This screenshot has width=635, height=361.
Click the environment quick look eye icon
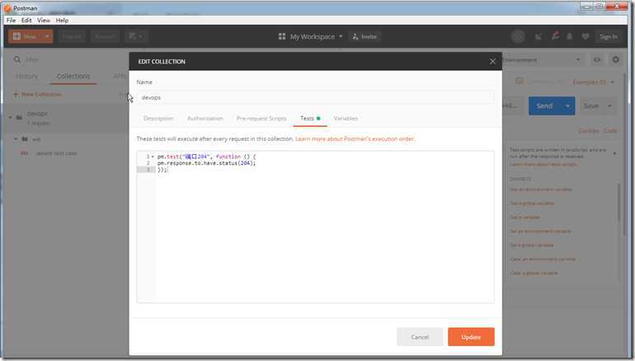click(597, 60)
